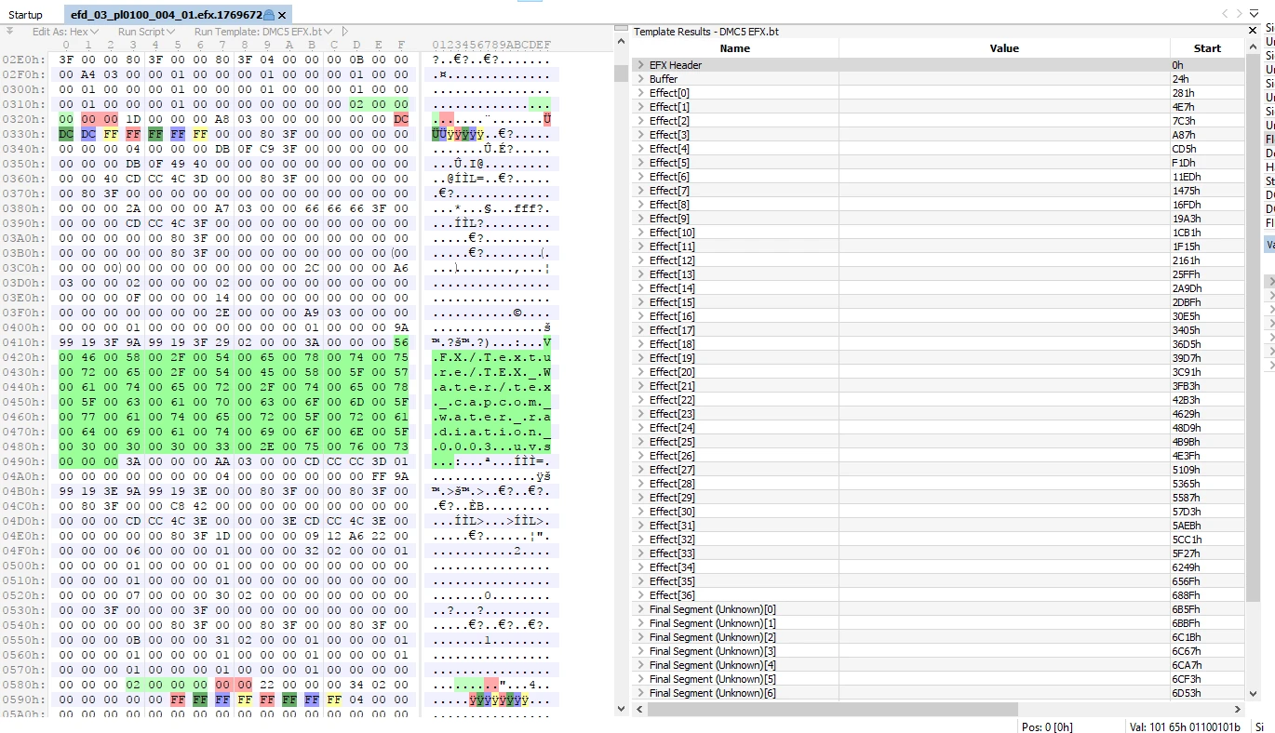The image size is (1275, 733).
Task: Close the efd_03_pl0100_004_01.efx tab
Action: (x=283, y=15)
